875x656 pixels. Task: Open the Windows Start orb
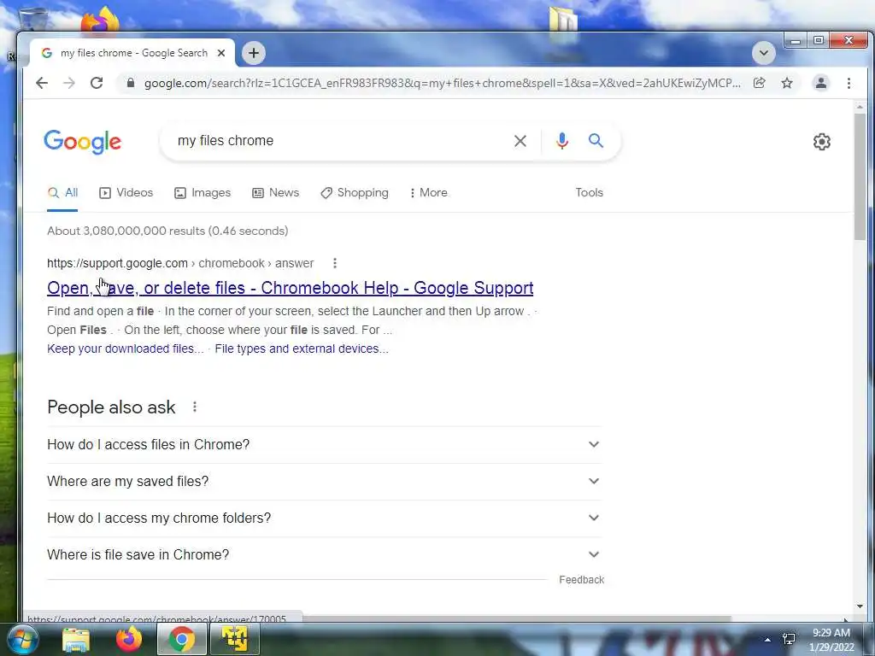pos(21,639)
